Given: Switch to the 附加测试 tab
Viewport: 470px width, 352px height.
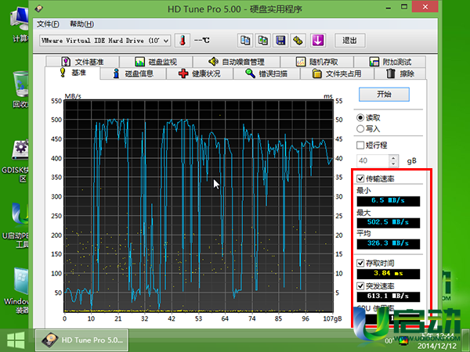Looking at the screenshot, I should (390, 62).
